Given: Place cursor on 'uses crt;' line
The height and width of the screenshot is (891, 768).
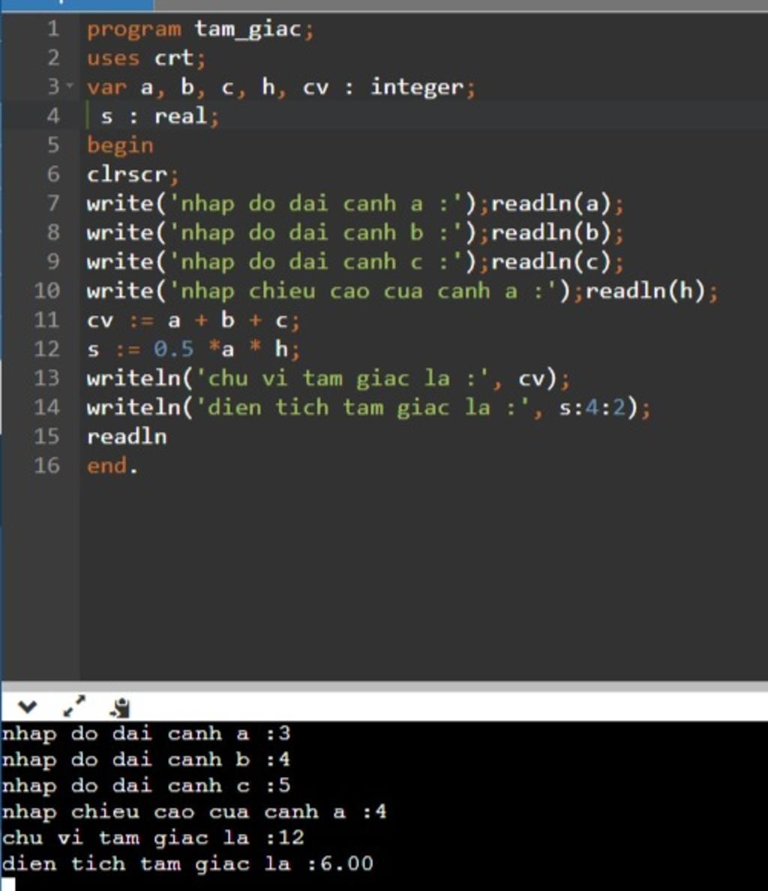Looking at the screenshot, I should 146,58.
